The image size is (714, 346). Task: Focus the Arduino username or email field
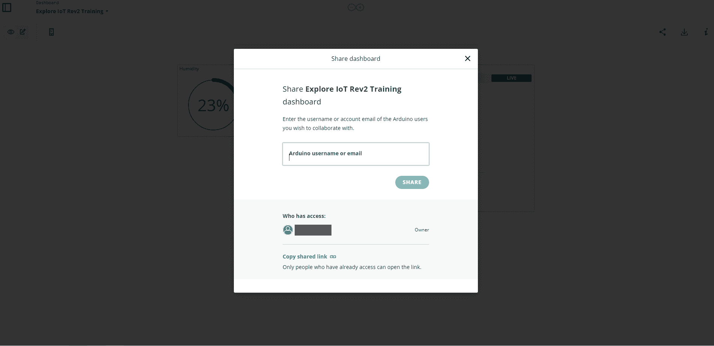click(355, 154)
